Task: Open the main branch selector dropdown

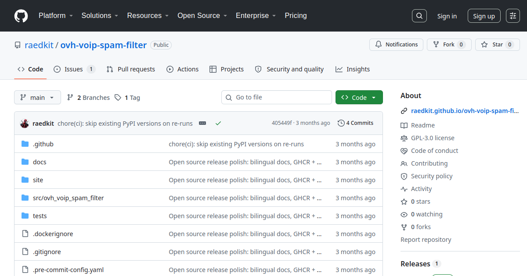Action: tap(37, 97)
